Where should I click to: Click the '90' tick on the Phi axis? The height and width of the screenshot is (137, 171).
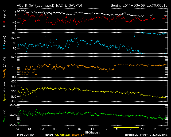click(x=15, y=48)
